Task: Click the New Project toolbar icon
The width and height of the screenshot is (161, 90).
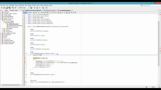Action: (x=4, y=8)
